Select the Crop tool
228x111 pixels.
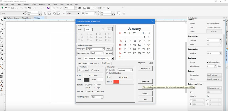(x=1, y=28)
